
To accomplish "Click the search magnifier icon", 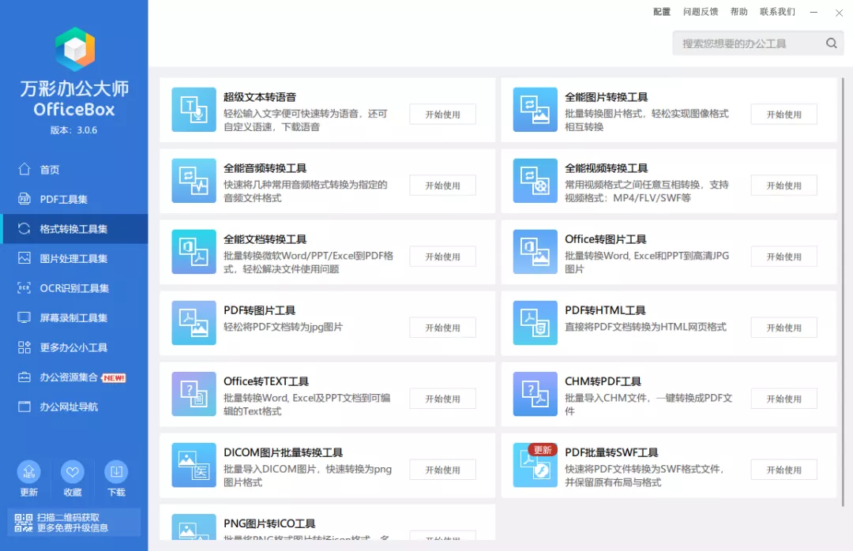I will click(830, 43).
